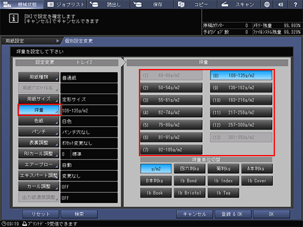This screenshot has height=227, width=303.
Task: Open the 表裏調整 setting
Action: click(39, 143)
